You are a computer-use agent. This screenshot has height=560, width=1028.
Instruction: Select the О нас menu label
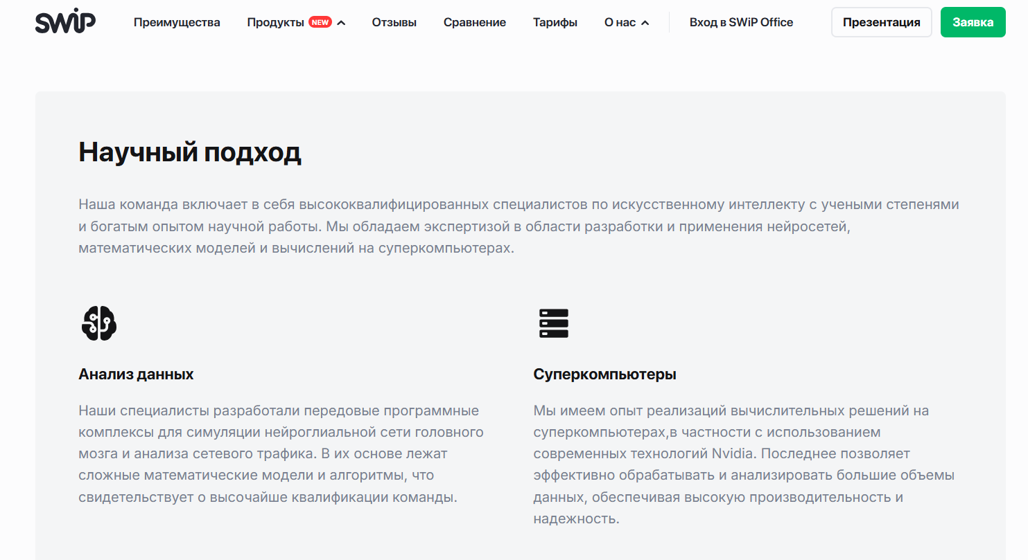pyautogui.click(x=620, y=22)
